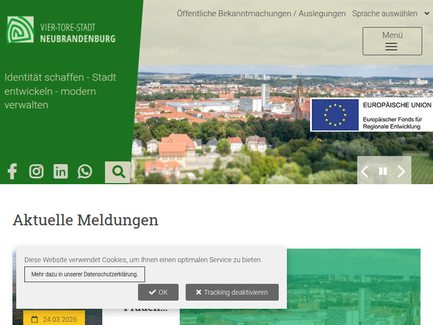
Task: Click the Neubrandenburg city logo
Action: coord(61,30)
